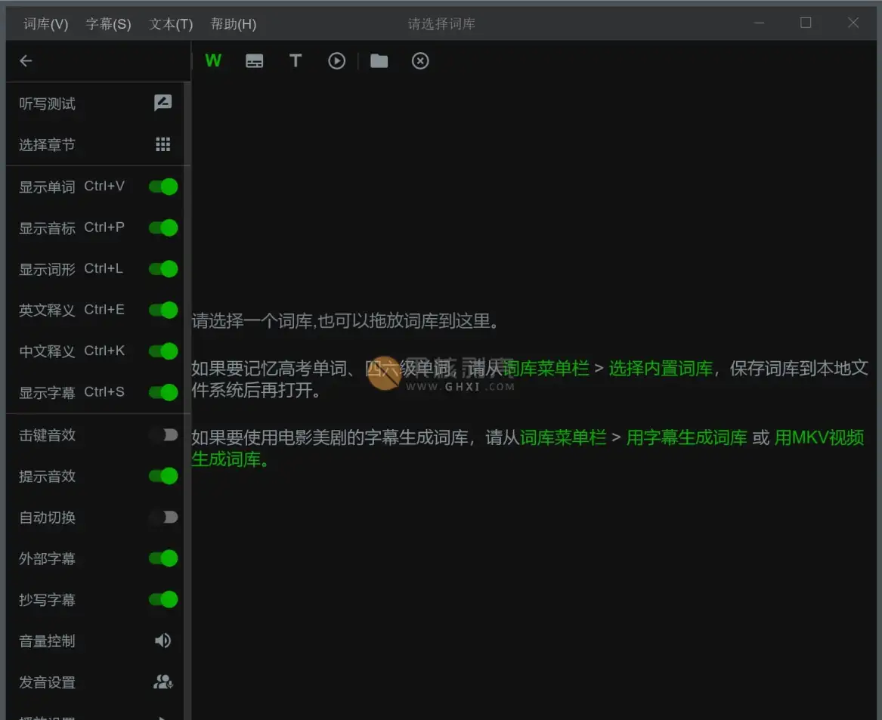This screenshot has height=720, width=882.
Task: Turn on the 自动切换 switch
Action: (x=163, y=518)
